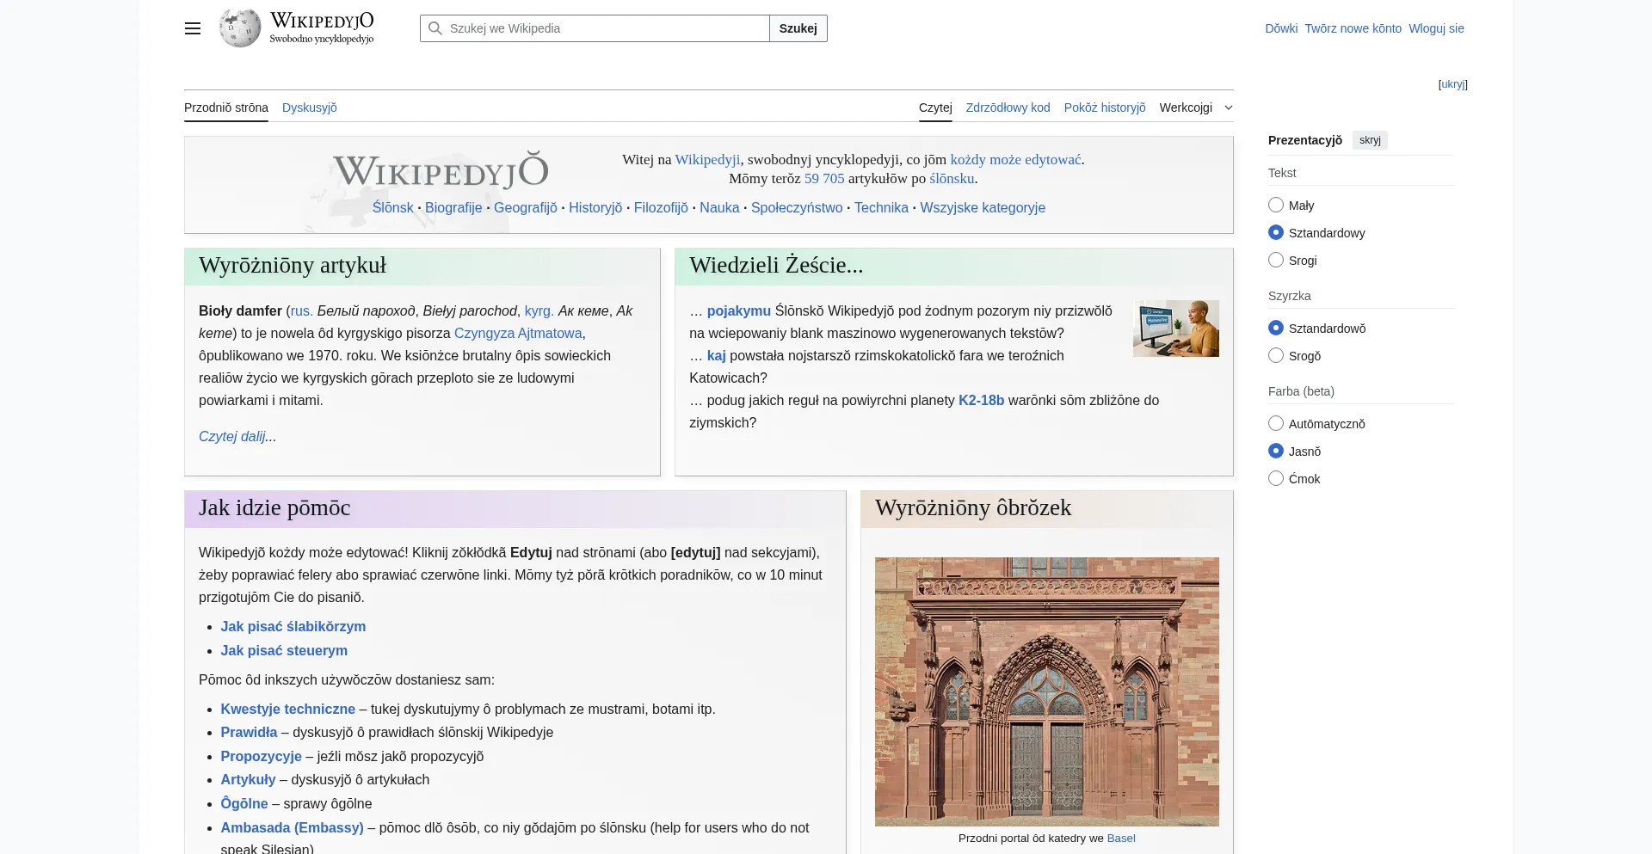This screenshot has width=1652, height=854.
Task: Open the Czyngyza Ajtmatowa article link
Action: 517,333
